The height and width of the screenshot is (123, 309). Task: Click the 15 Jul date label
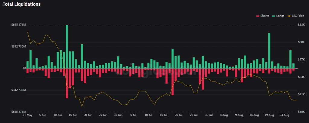(164, 115)
